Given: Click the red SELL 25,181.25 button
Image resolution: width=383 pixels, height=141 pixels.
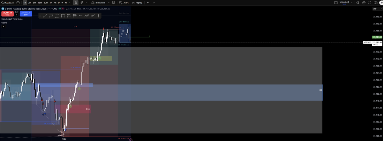Looking at the screenshot, I should [x=7, y=14].
